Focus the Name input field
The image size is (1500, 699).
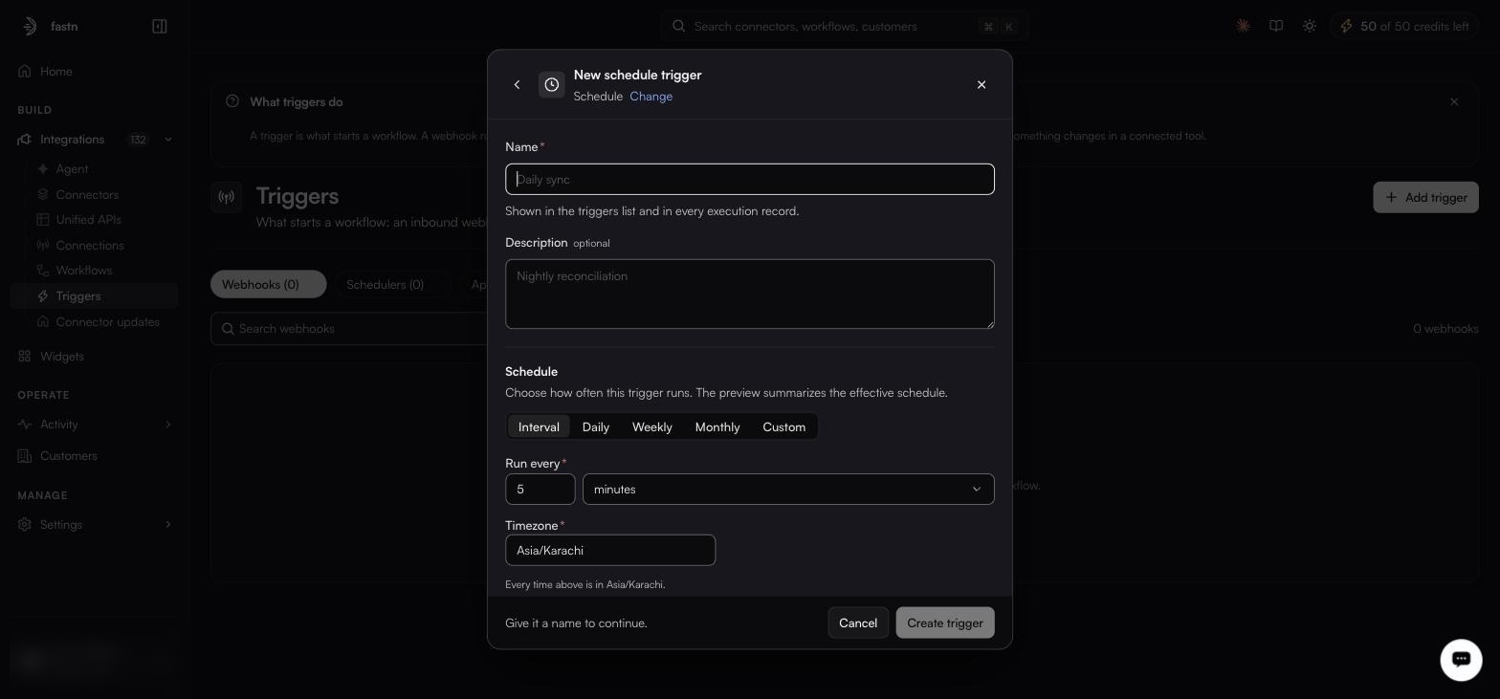(750, 180)
